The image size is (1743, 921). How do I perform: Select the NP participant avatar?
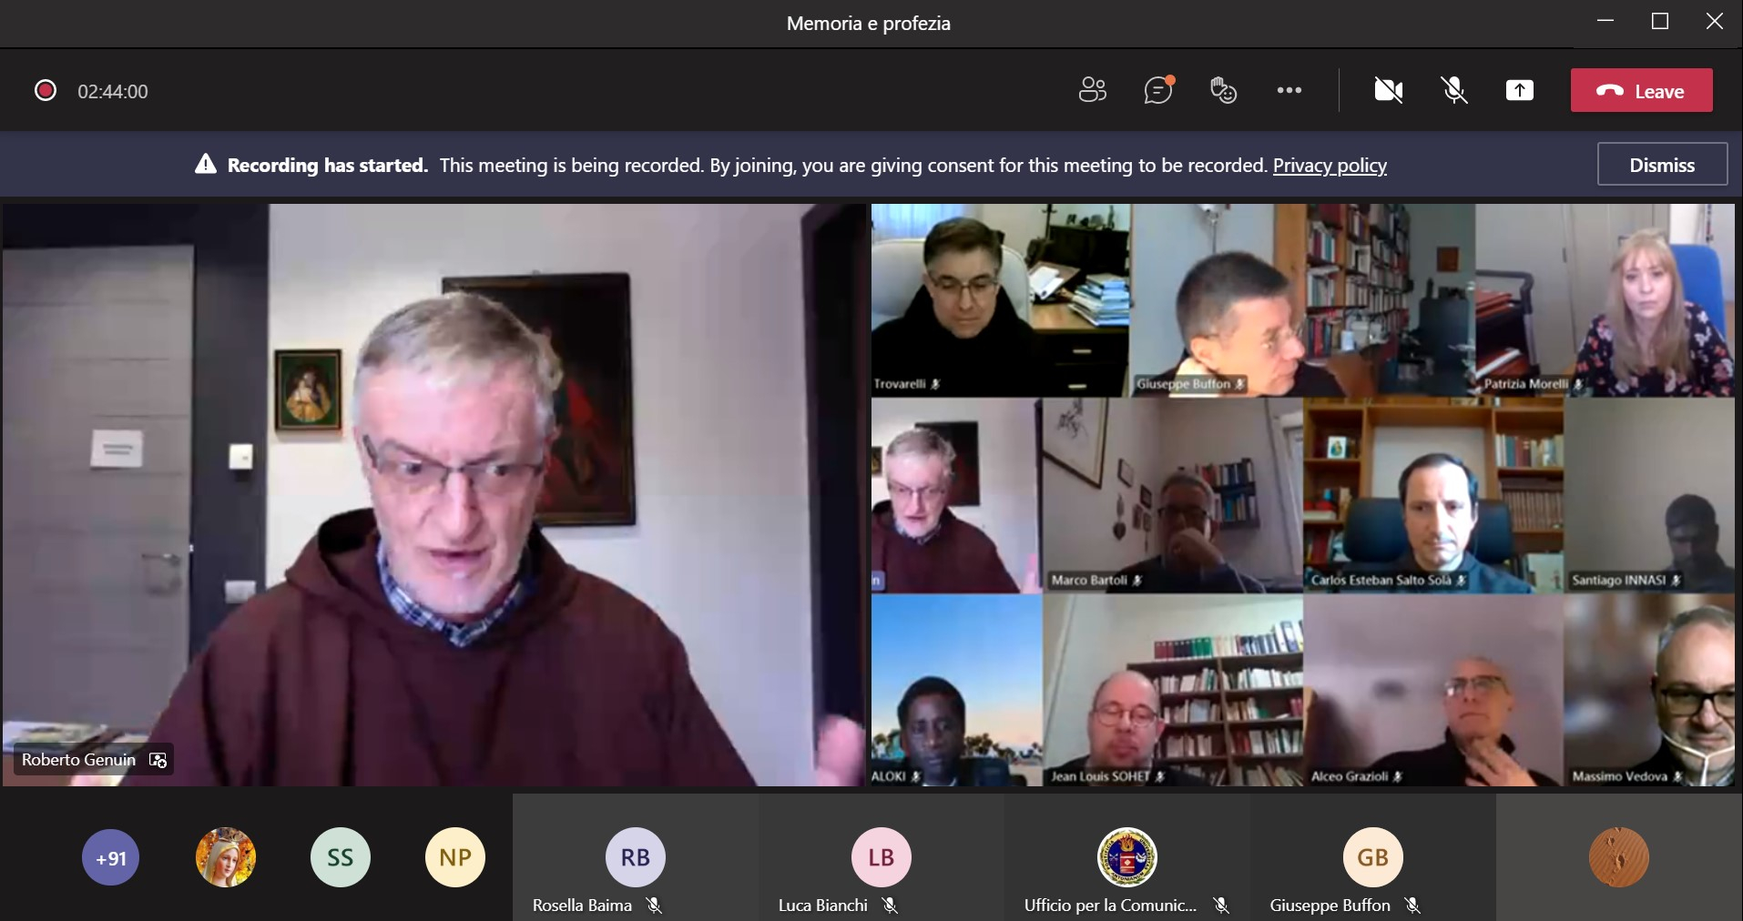pyautogui.click(x=455, y=857)
